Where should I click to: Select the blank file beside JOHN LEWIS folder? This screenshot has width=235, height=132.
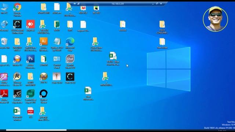(x=57, y=7)
